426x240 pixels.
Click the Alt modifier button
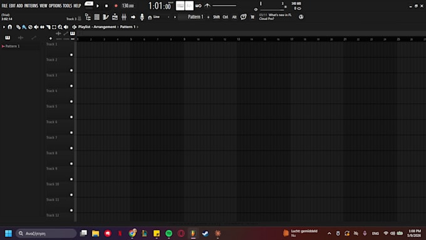point(234,17)
